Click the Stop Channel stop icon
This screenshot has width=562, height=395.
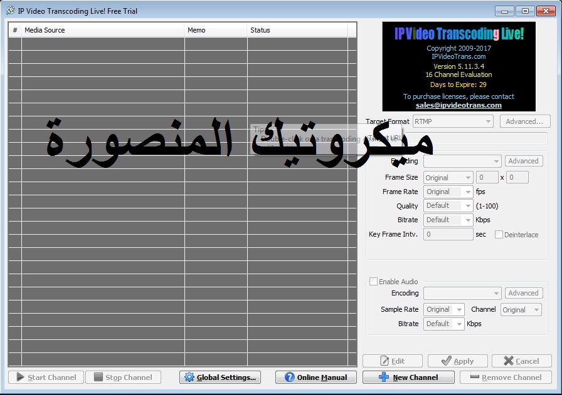click(98, 377)
